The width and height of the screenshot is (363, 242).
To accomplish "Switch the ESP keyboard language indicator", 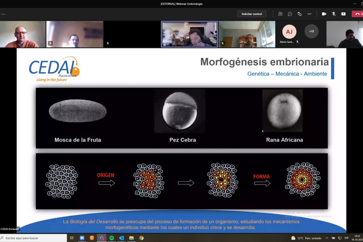I will (x=347, y=238).
